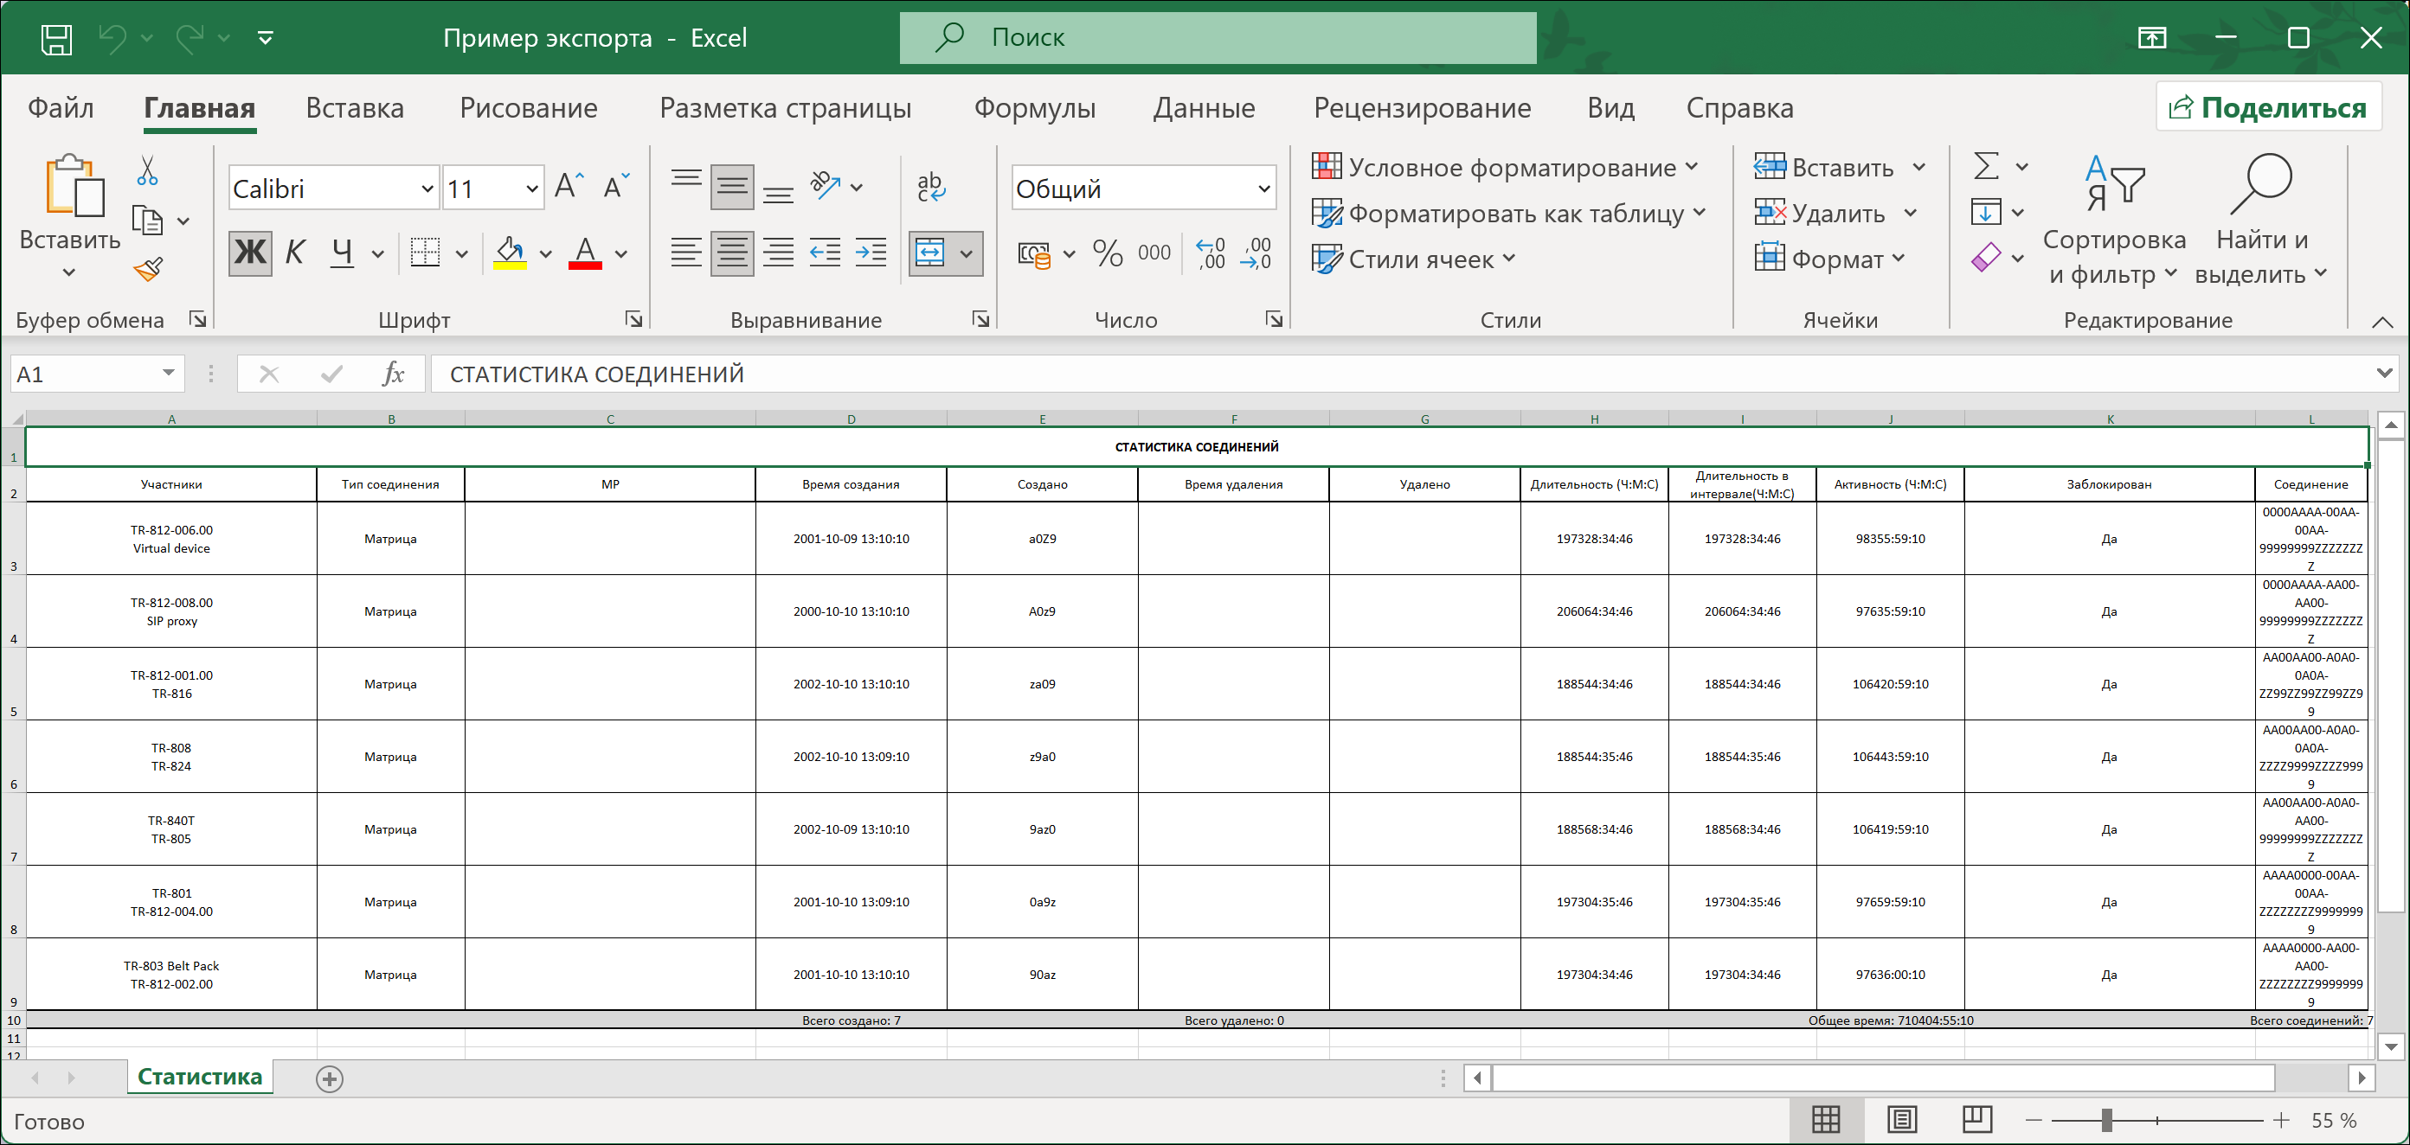Click the red font color swatch
This screenshot has height=1145, width=2410.
click(x=586, y=253)
